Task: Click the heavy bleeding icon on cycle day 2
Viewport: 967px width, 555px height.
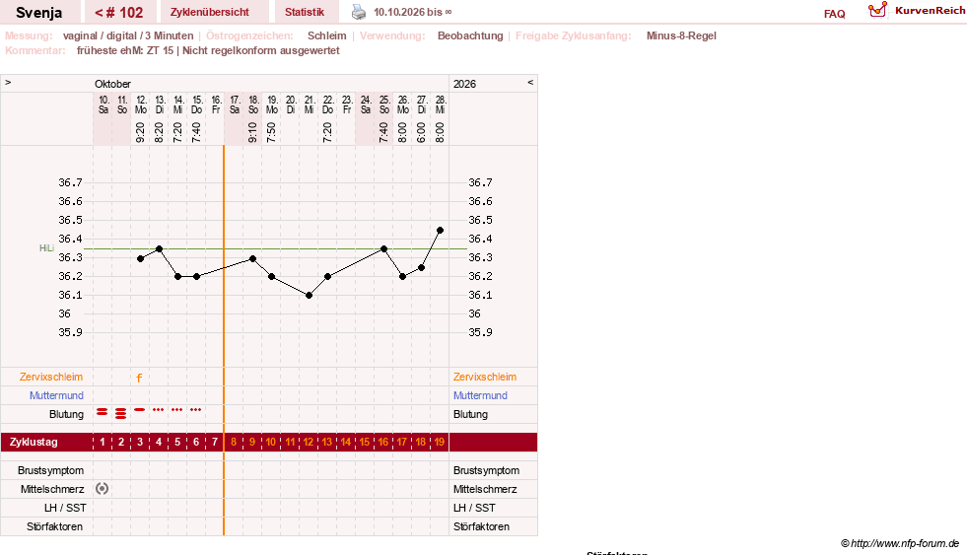Action: click(x=121, y=413)
